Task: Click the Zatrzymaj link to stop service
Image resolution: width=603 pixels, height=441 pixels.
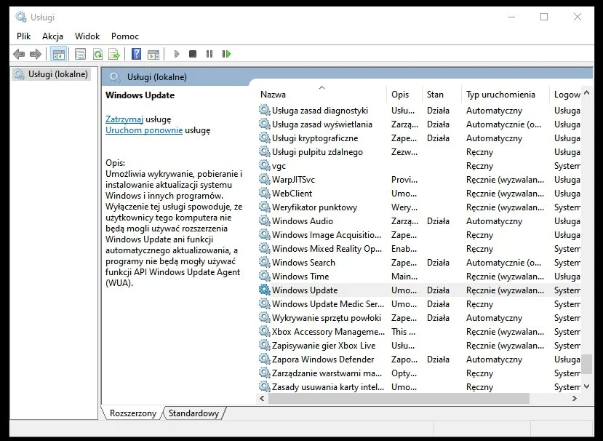Action: [x=124, y=119]
